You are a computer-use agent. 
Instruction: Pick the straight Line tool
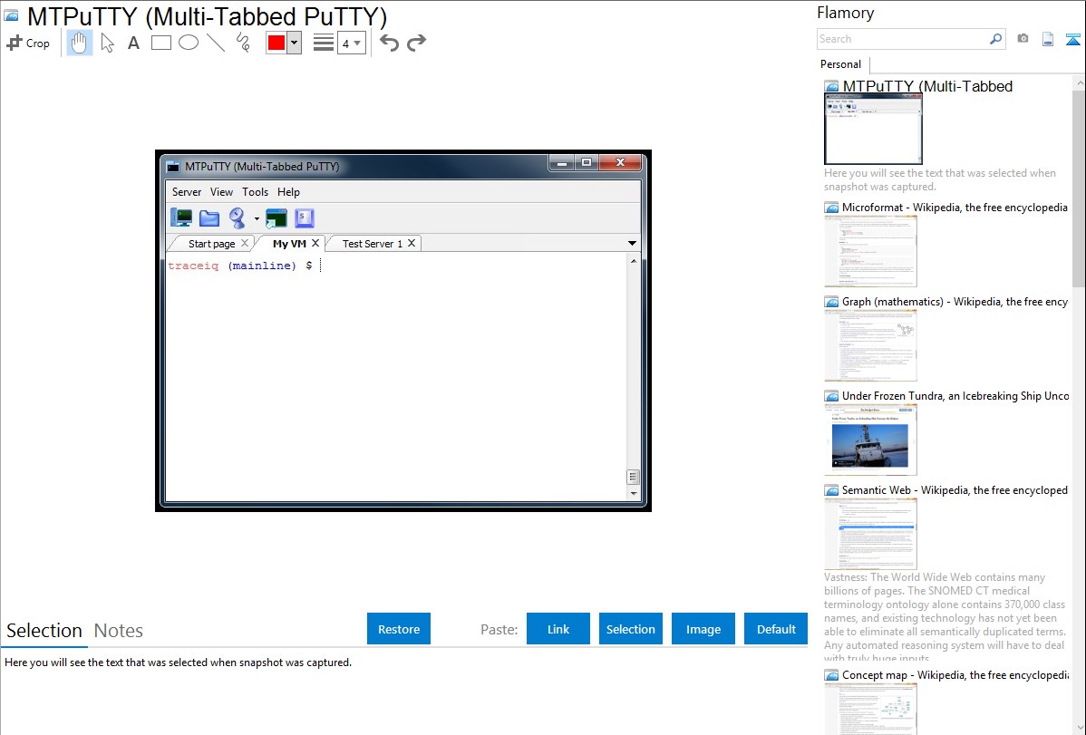(216, 43)
